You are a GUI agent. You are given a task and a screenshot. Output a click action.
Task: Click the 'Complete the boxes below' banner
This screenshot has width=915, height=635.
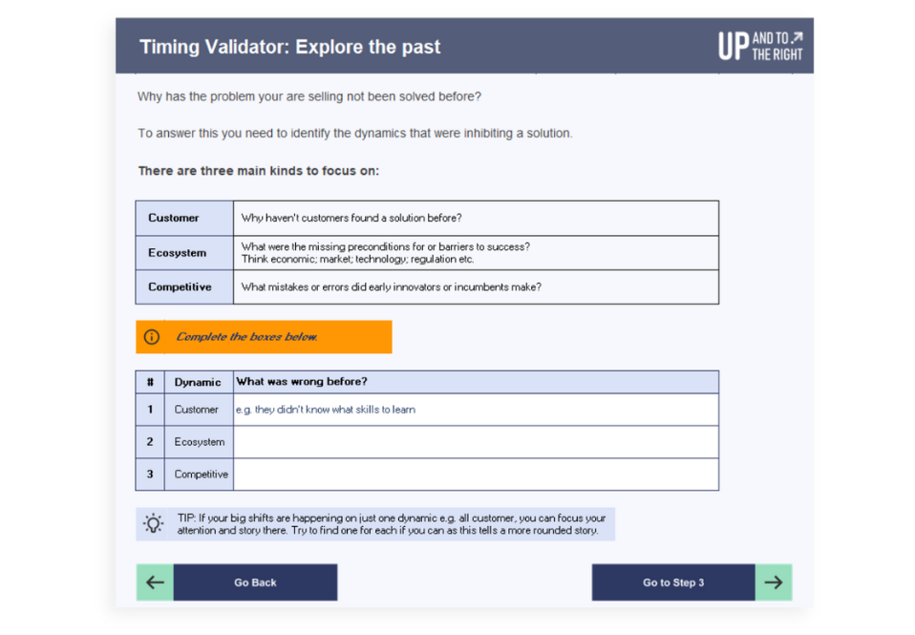click(264, 337)
